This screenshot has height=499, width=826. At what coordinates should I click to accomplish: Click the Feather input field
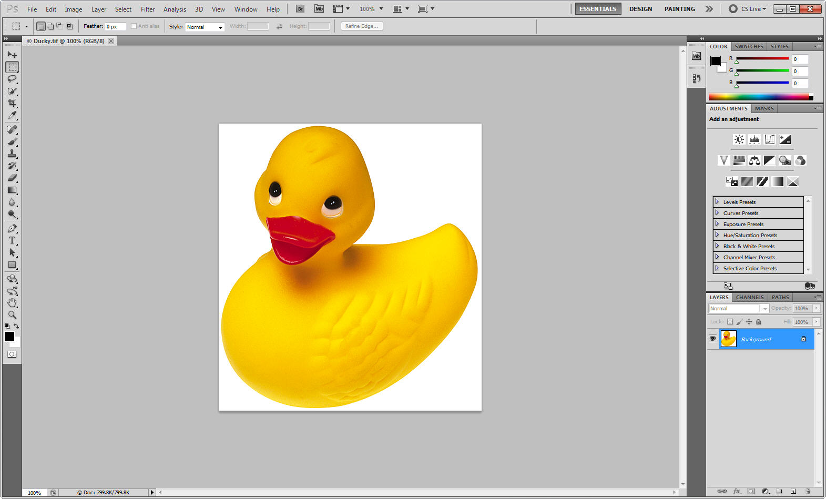pyautogui.click(x=116, y=26)
